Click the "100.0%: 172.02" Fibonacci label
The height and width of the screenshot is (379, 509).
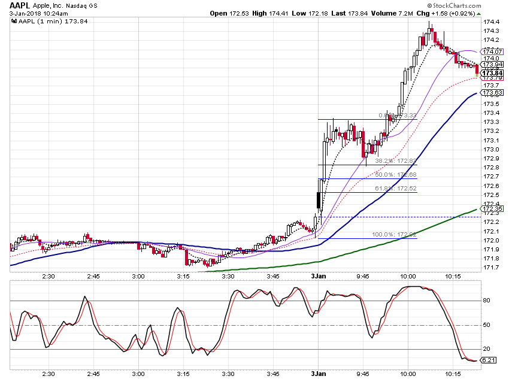[394, 234]
